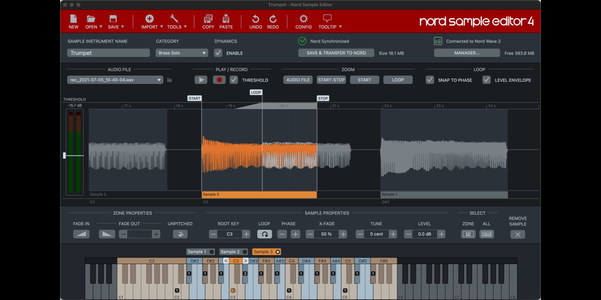Remove sample with X button
Image resolution: width=601 pixels, height=300 pixels.
tap(518, 234)
